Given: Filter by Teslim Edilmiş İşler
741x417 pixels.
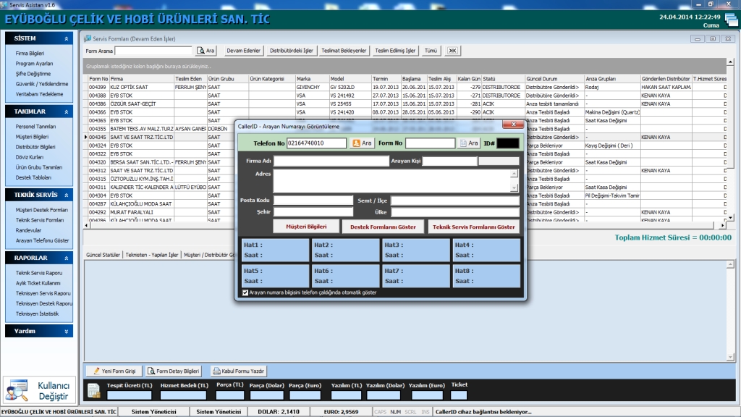Looking at the screenshot, I should click(395, 51).
